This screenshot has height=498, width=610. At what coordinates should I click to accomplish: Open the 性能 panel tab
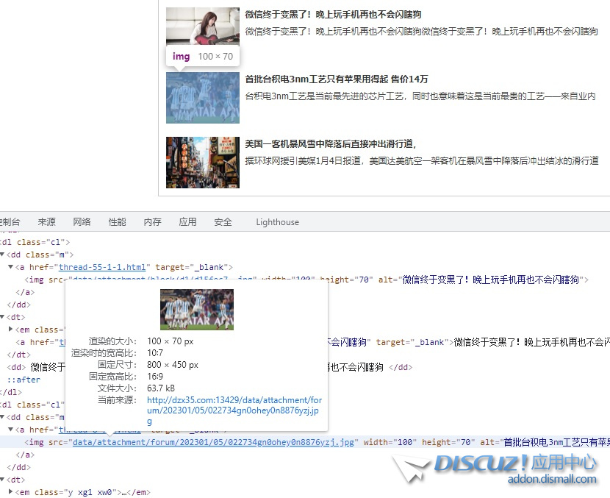(117, 222)
